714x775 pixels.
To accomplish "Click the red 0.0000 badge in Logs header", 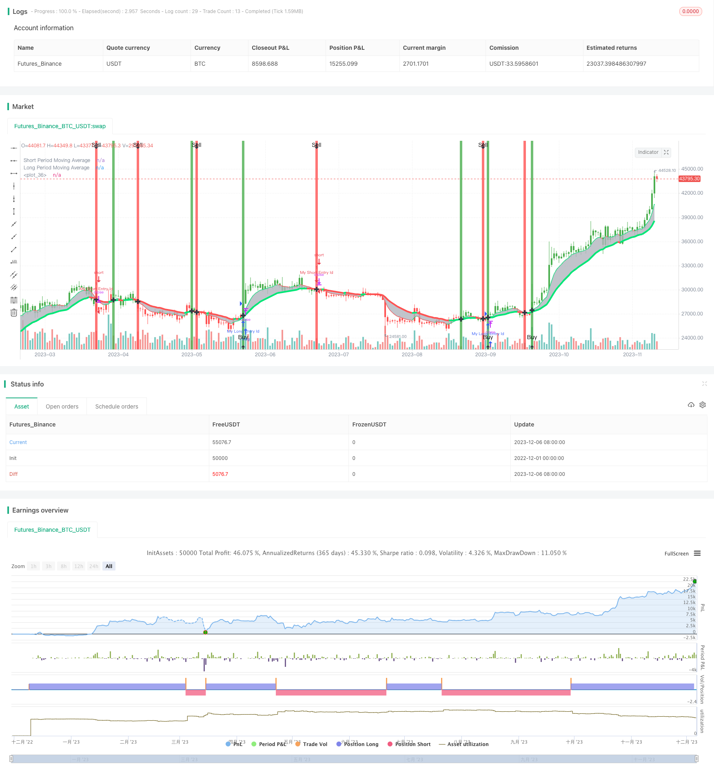I will 690,11.
